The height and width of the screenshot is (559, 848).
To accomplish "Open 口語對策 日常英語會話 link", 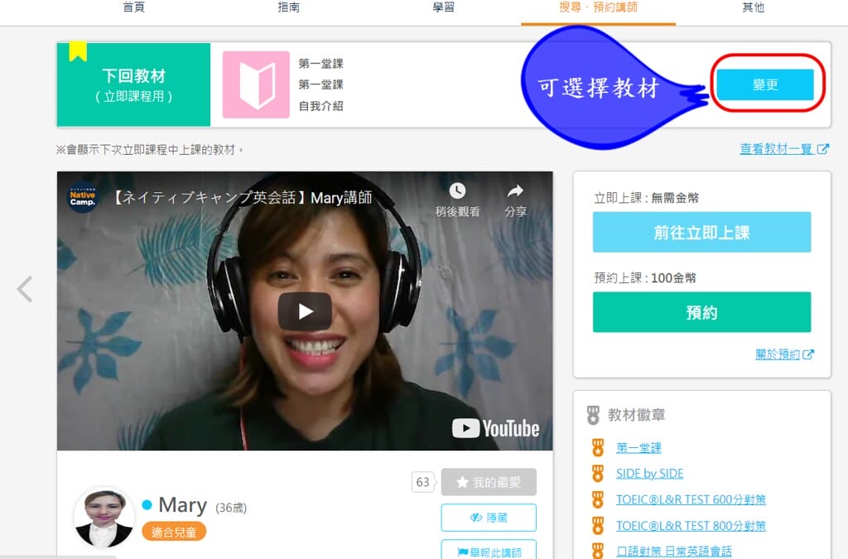I will tap(674, 551).
